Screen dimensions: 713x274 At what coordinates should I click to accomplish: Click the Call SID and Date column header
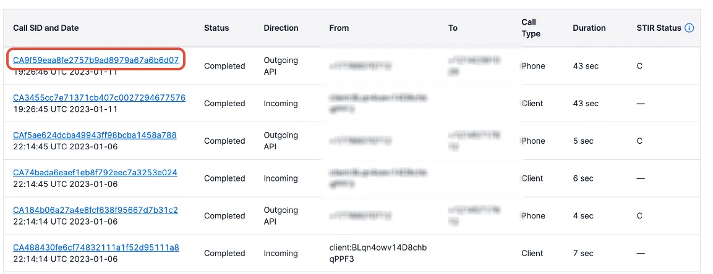coord(46,28)
